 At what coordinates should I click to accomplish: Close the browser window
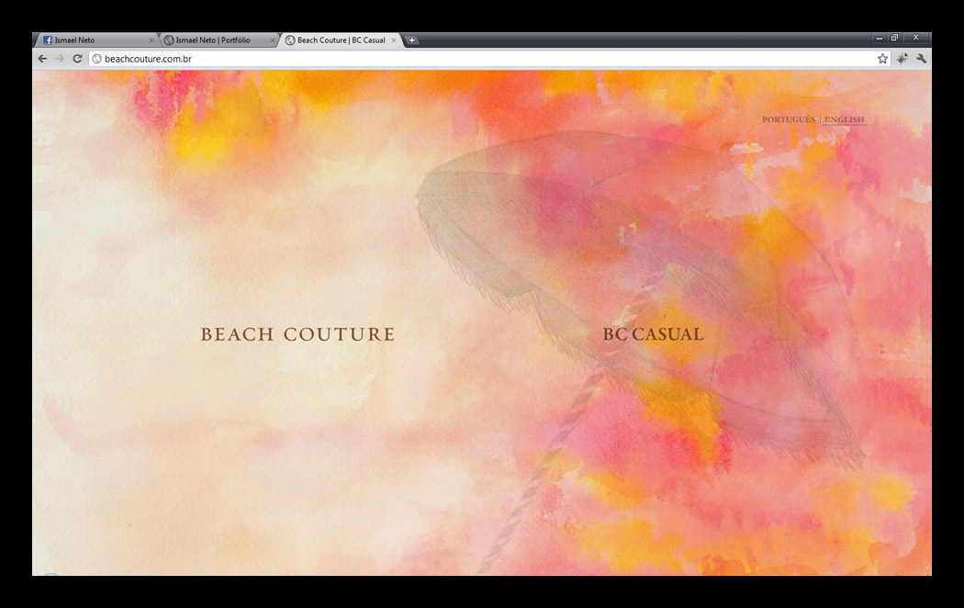[915, 39]
